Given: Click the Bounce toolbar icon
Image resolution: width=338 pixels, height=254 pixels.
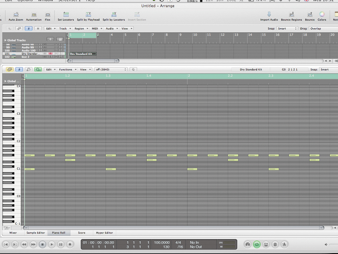Looking at the screenshot, I should coord(310,14).
